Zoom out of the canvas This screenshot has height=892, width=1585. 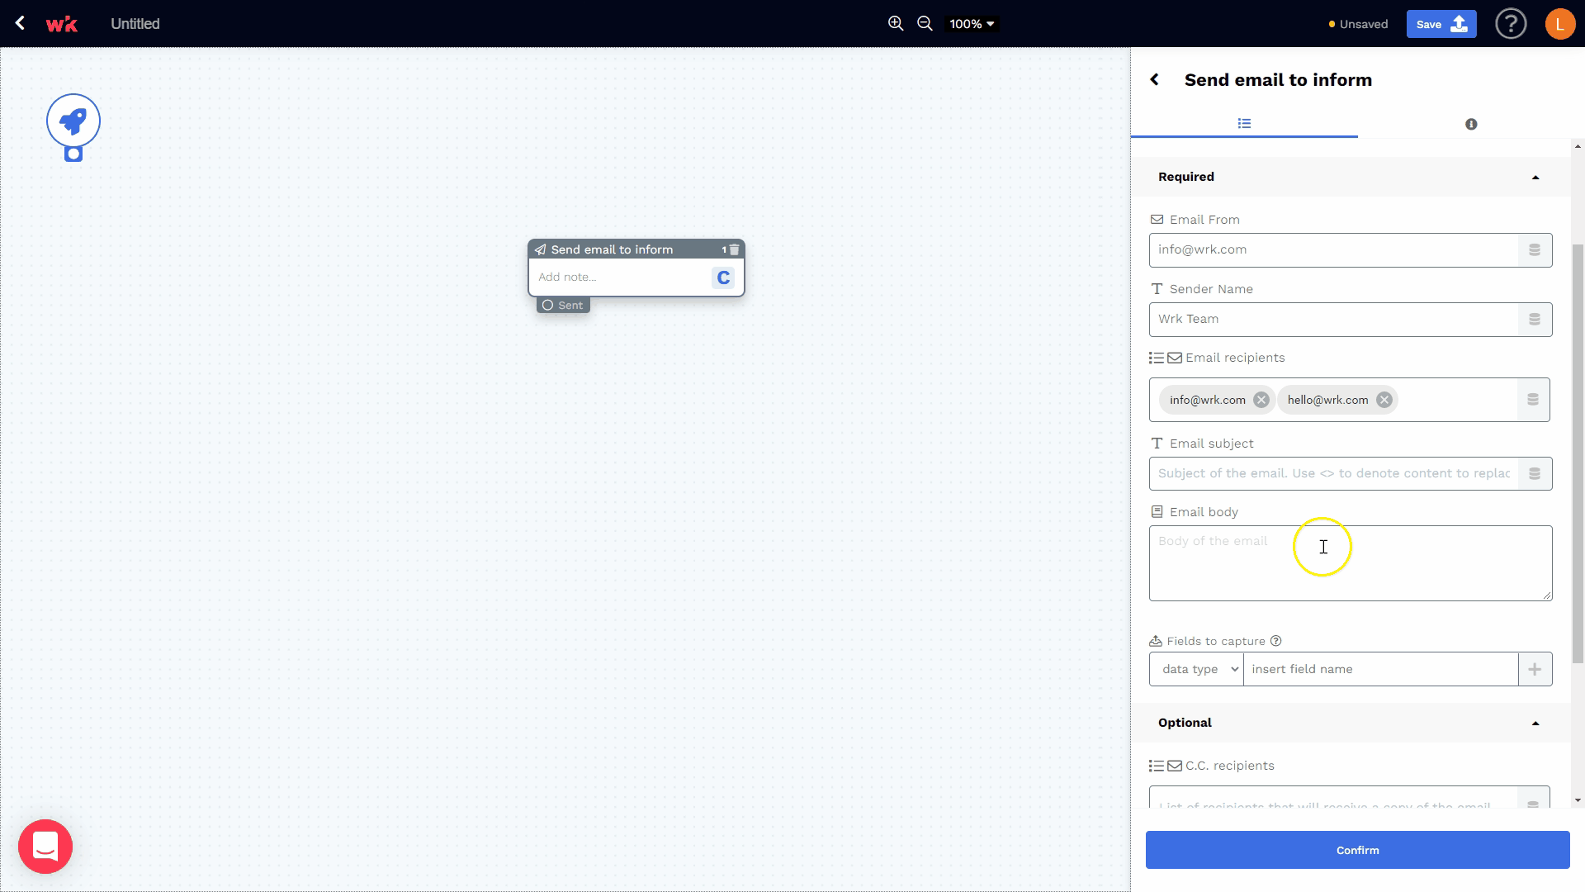(925, 24)
